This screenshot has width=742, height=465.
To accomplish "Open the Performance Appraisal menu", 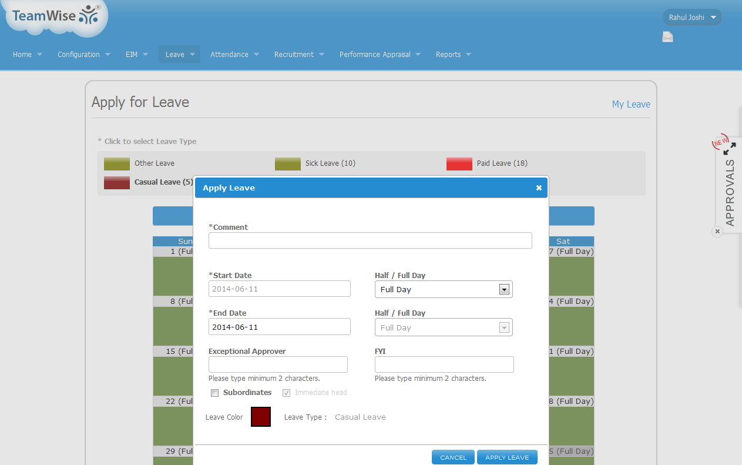I will pyautogui.click(x=380, y=55).
